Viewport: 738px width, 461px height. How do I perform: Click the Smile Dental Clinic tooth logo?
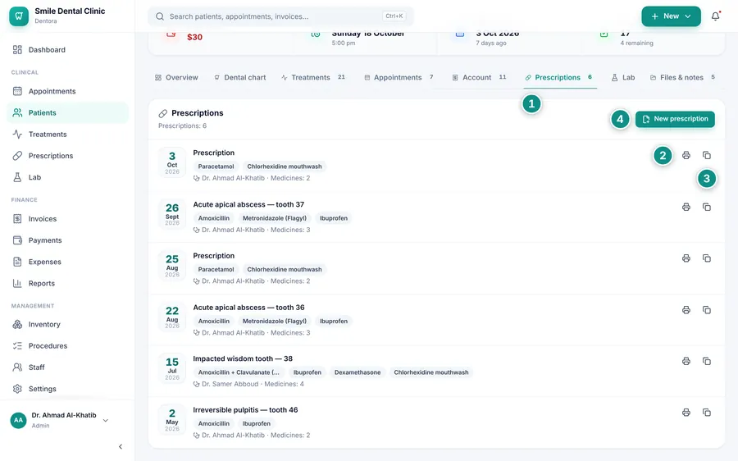[x=19, y=16]
